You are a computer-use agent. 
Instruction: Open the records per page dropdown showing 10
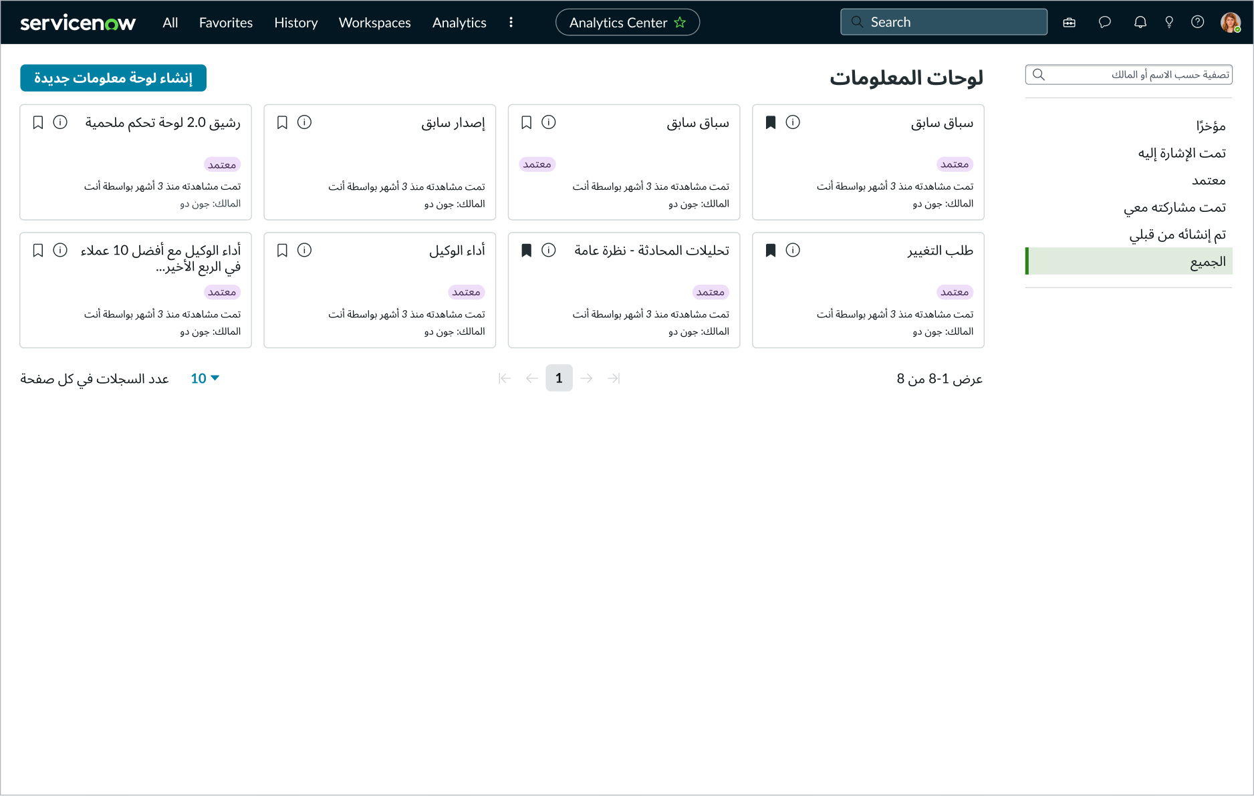(x=204, y=378)
